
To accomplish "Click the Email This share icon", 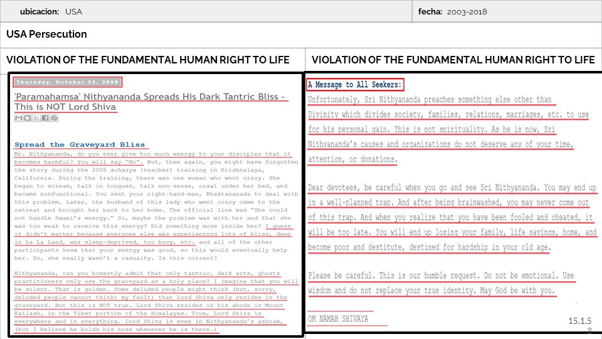I will point(19,118).
